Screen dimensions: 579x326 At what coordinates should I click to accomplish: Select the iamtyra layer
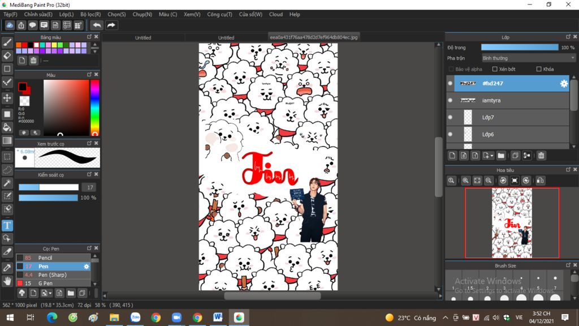(508, 100)
